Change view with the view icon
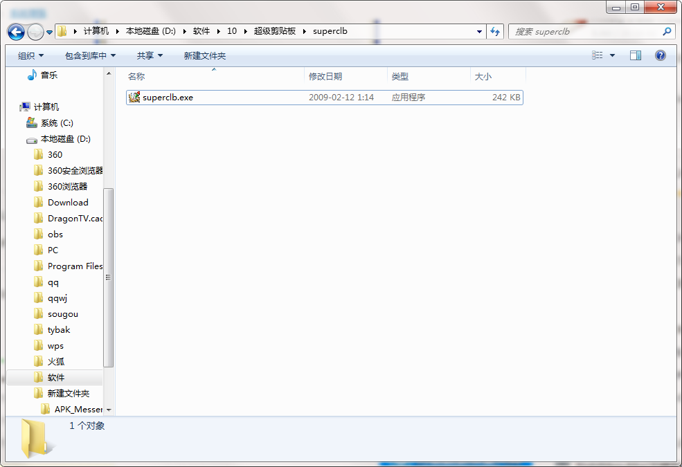Screen dimensions: 682x467 tap(598, 55)
